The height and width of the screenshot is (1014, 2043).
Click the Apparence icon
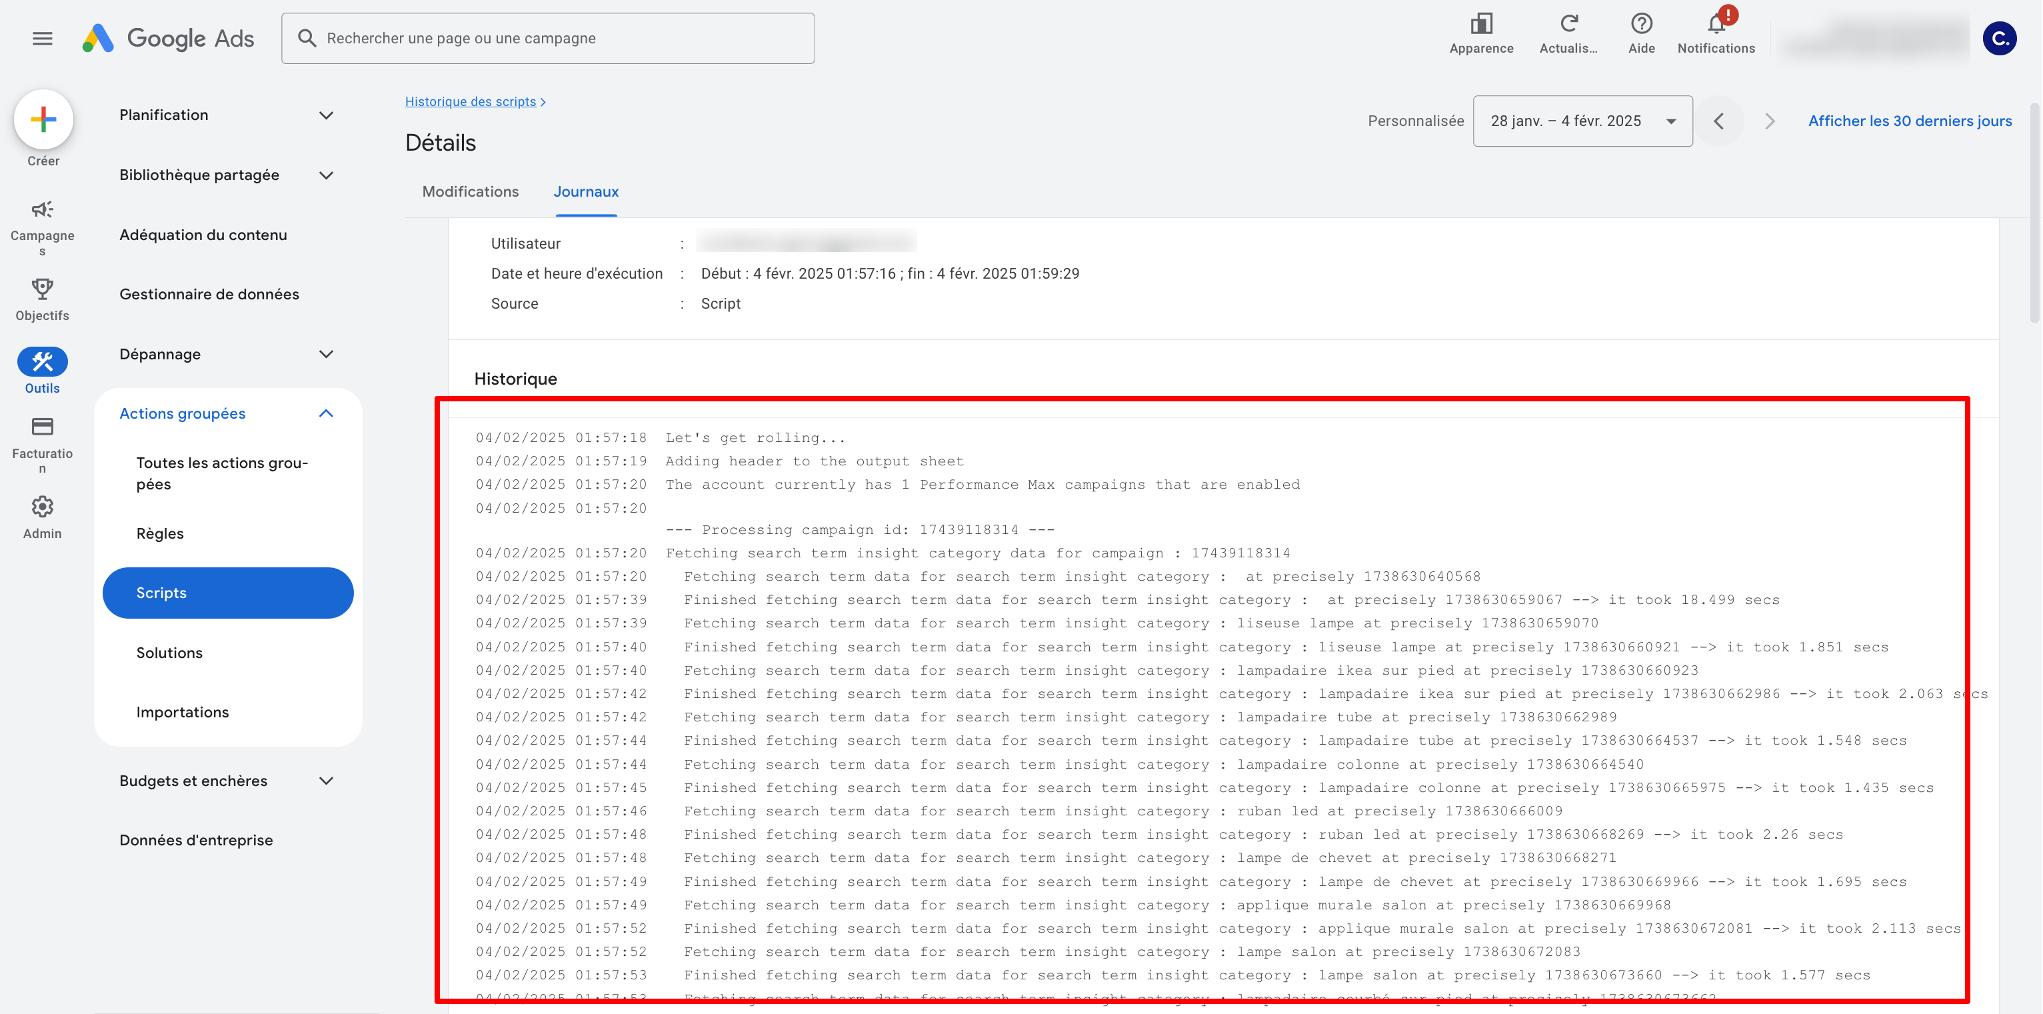(x=1480, y=25)
